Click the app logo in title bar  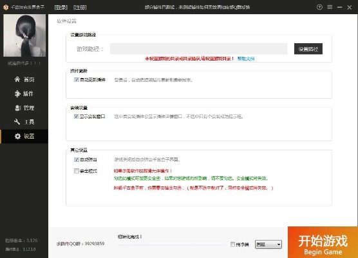6,7
